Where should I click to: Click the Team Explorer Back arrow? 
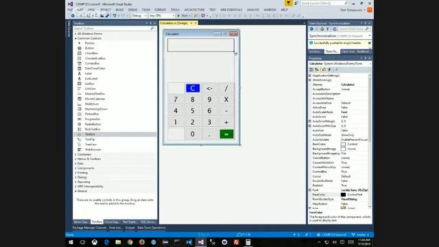tap(311, 29)
